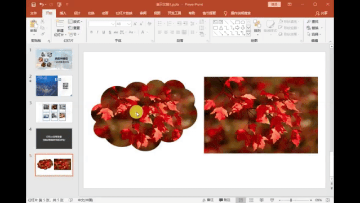Decrease list indent level

[x=180, y=24]
